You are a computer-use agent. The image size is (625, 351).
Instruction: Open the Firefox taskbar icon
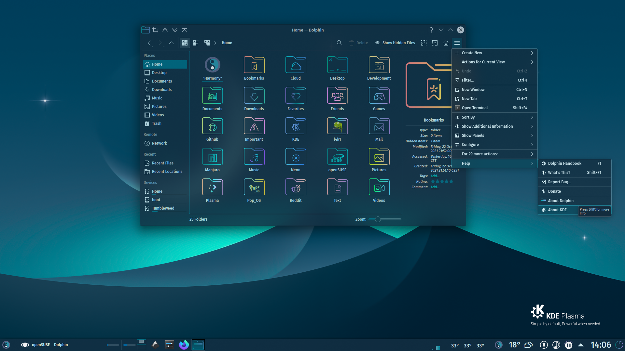point(184,345)
